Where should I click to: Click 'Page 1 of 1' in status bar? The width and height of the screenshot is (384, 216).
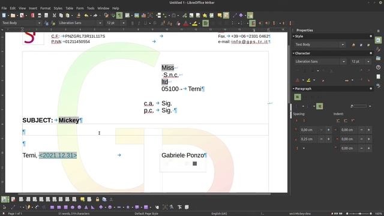15,214
